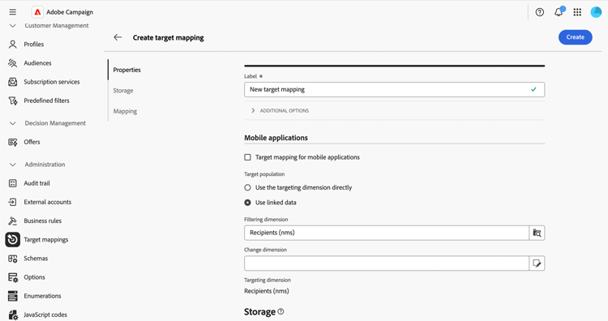Open the External accounts link
The width and height of the screenshot is (608, 321).
[48, 202]
